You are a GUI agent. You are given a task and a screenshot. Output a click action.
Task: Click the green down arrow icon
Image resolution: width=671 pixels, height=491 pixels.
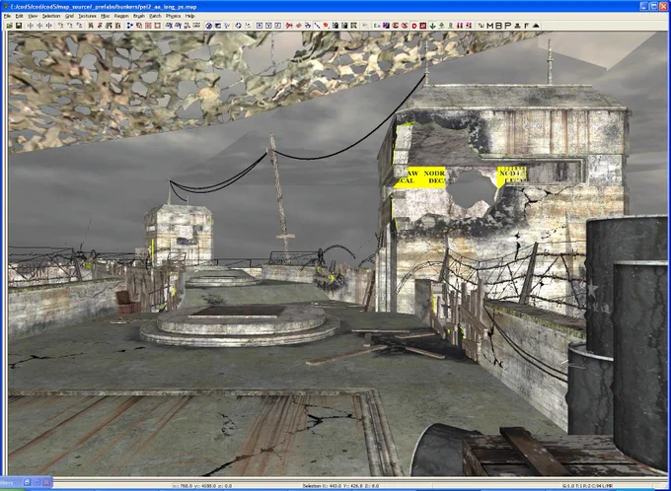tap(432, 26)
